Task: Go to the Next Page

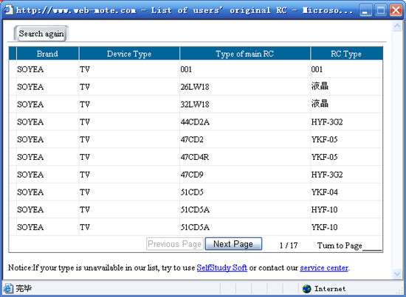Action: click(233, 244)
